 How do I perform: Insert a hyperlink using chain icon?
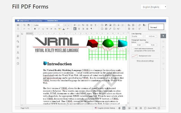tap(110, 29)
